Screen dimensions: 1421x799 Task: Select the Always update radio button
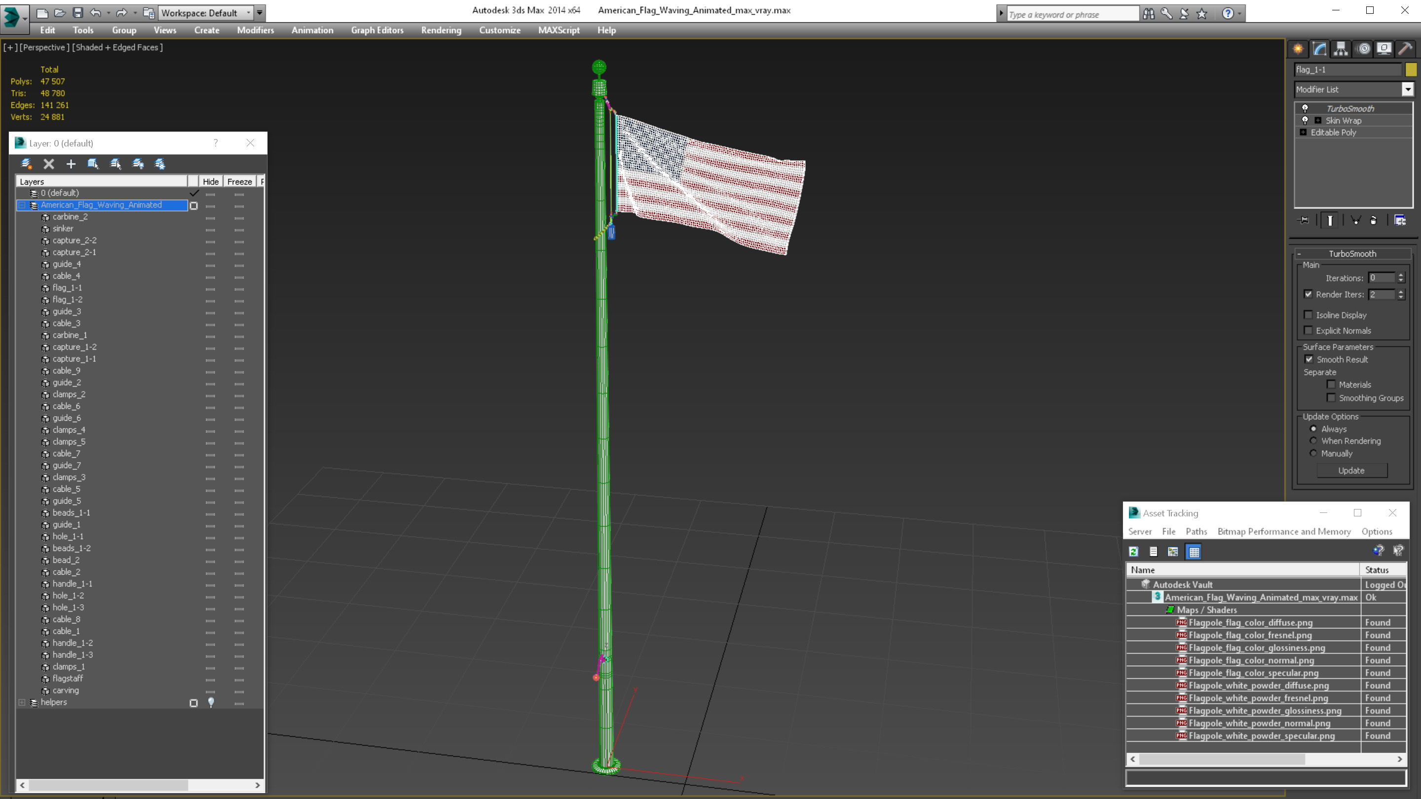tap(1313, 429)
